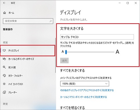Viewport: 140px width, 110px height.
Task: Click the text size slider handle
Action: (66, 52)
